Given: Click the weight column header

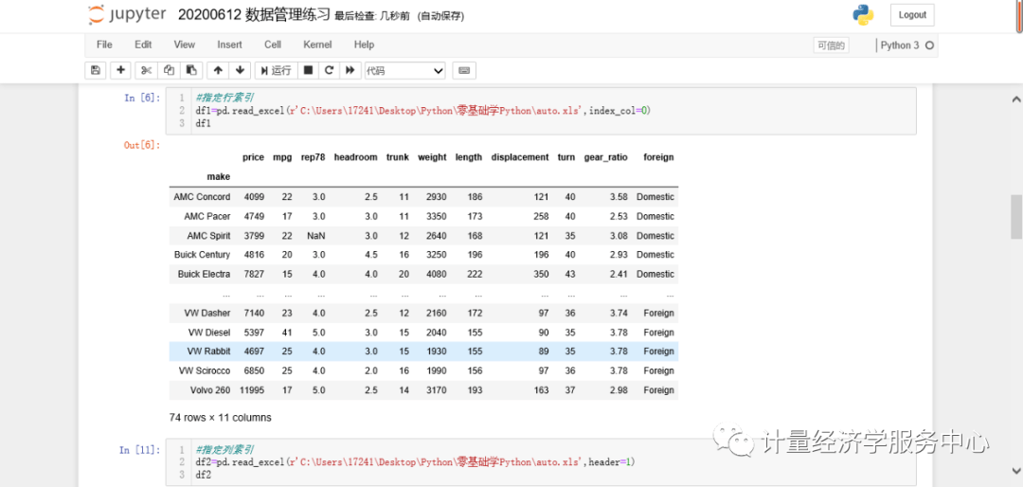Looking at the screenshot, I should (x=432, y=157).
